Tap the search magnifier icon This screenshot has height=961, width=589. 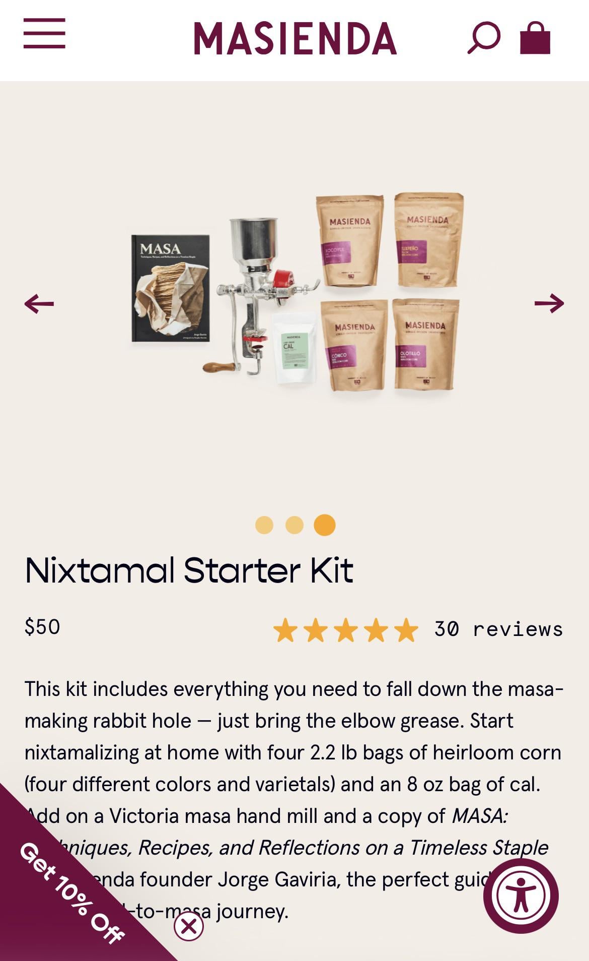click(x=484, y=38)
